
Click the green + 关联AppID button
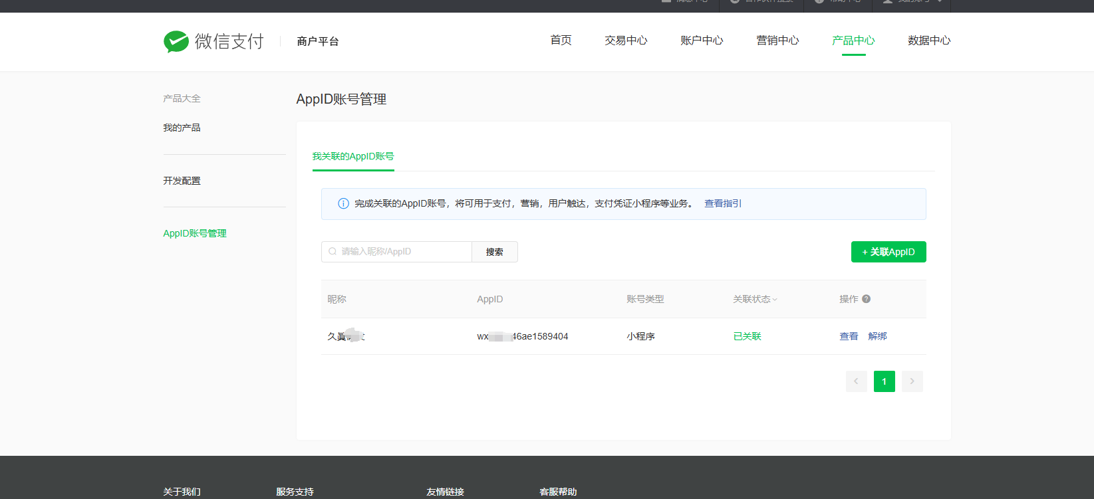[889, 252]
